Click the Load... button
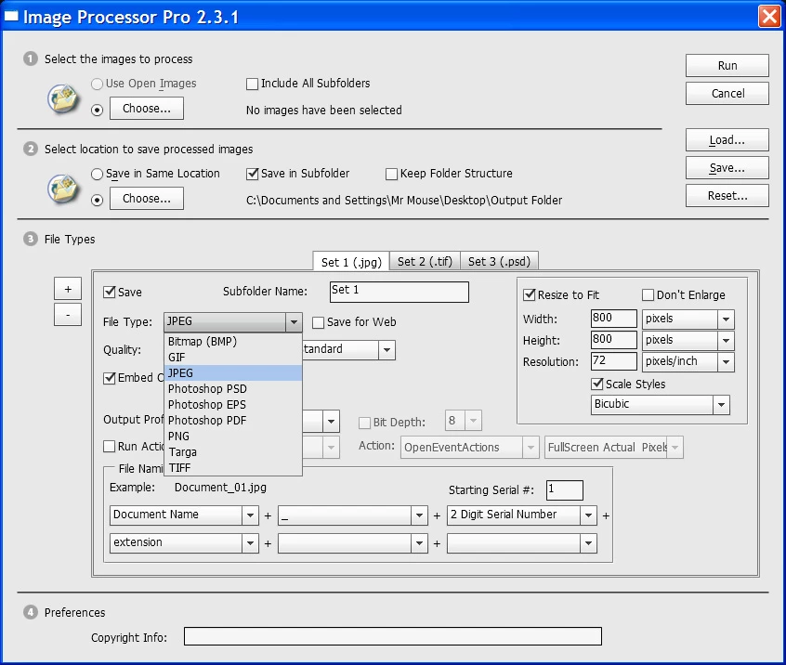This screenshot has height=665, width=786. [727, 140]
